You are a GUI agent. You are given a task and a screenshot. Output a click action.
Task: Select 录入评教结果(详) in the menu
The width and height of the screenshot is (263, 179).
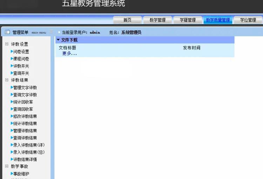pyautogui.click(x=29, y=145)
